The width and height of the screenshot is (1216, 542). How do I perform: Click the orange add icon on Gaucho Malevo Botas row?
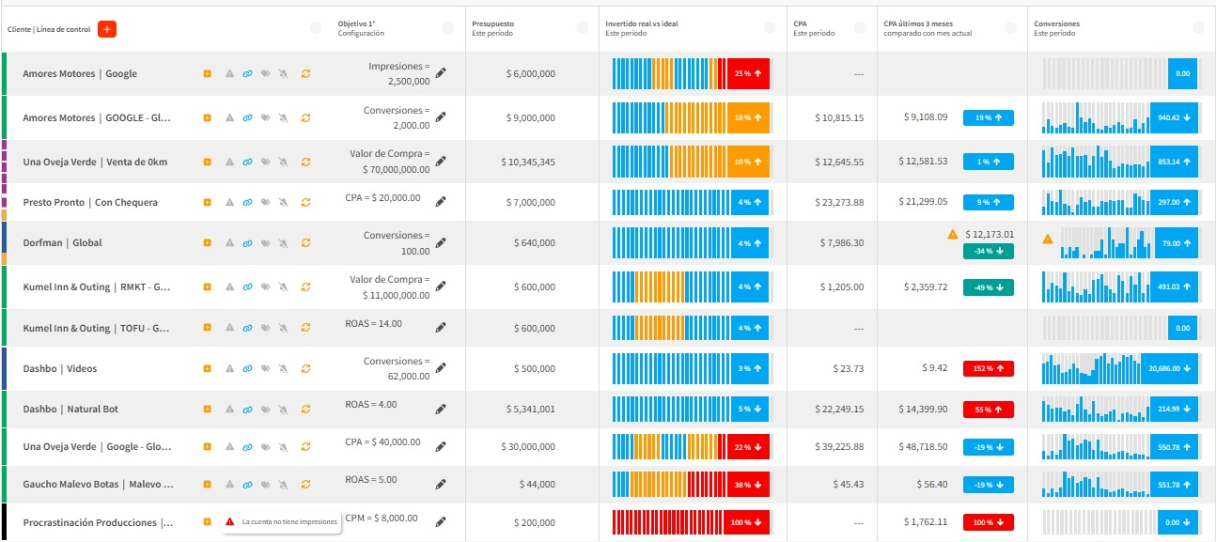coord(207,485)
